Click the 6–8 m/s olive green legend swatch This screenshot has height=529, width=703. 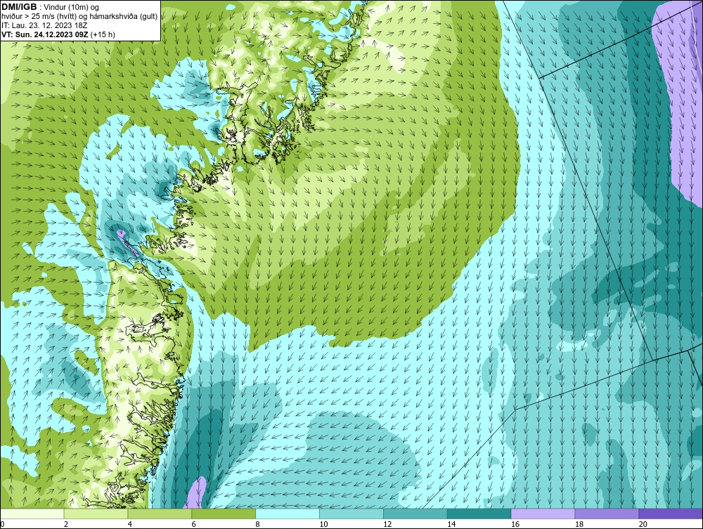point(224,514)
